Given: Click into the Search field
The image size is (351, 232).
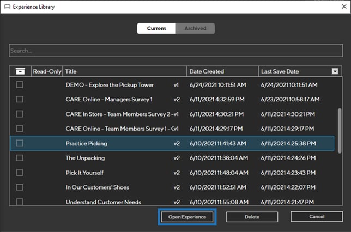Looking at the screenshot, I should tap(175, 51).
